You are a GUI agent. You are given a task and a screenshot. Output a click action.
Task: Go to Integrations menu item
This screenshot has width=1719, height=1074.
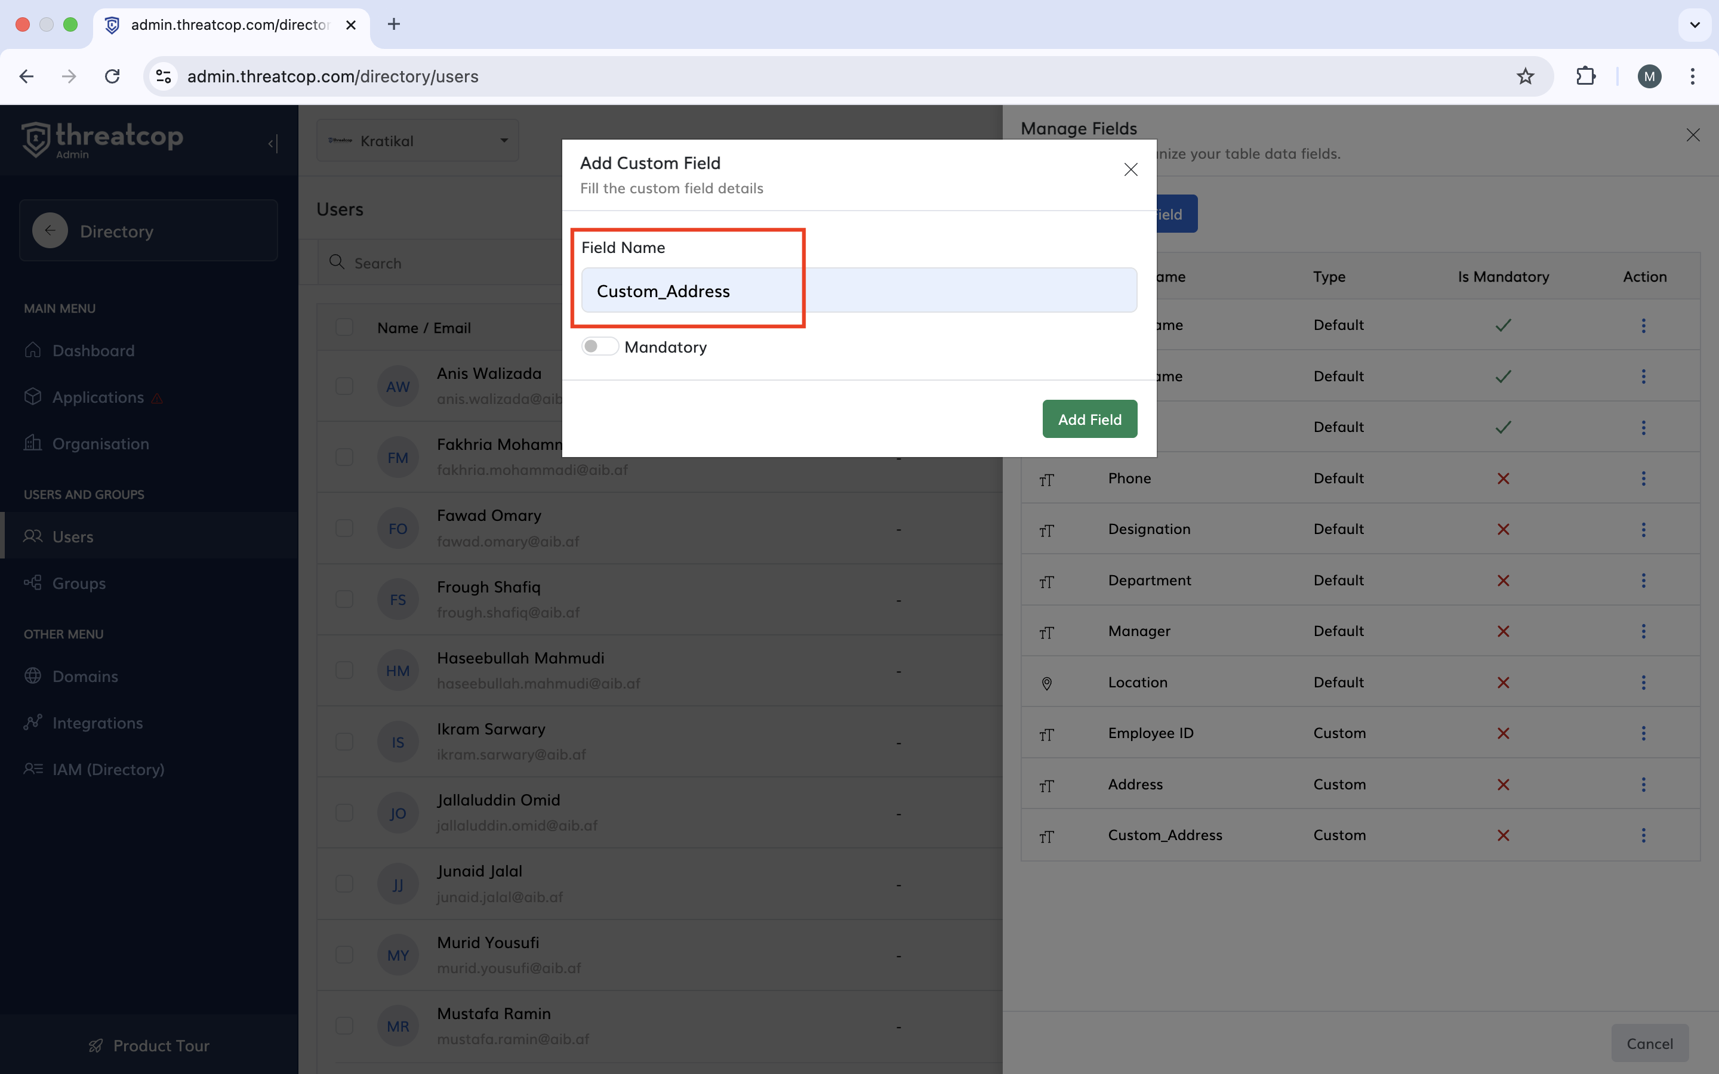point(97,723)
